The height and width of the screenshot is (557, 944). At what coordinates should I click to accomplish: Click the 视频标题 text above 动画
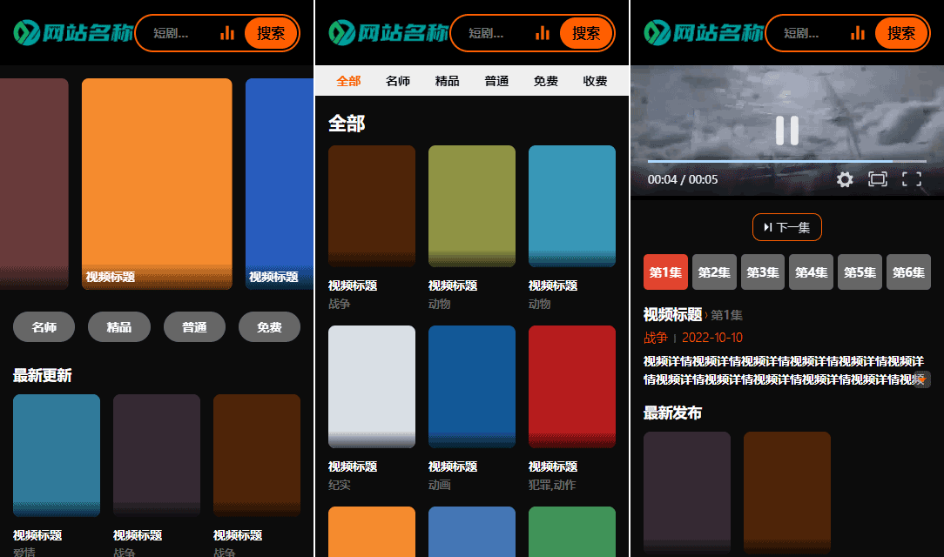453,466
